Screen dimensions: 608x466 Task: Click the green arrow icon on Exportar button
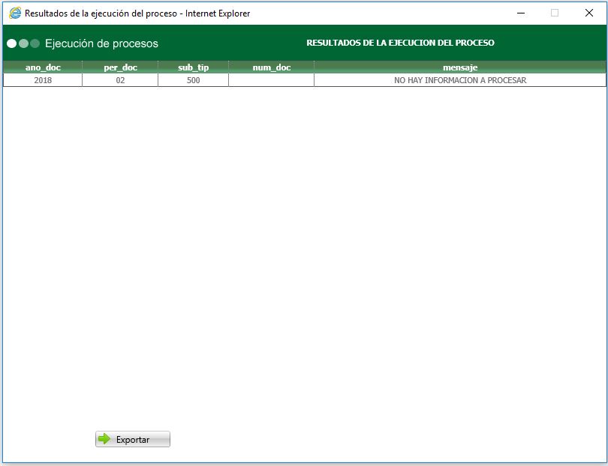pyautogui.click(x=104, y=438)
